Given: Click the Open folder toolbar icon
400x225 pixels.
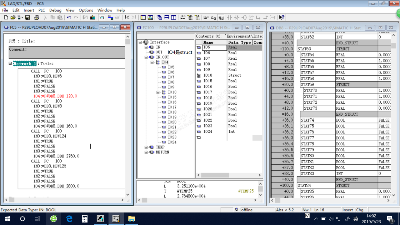Looking at the screenshot, I should 13,17.
